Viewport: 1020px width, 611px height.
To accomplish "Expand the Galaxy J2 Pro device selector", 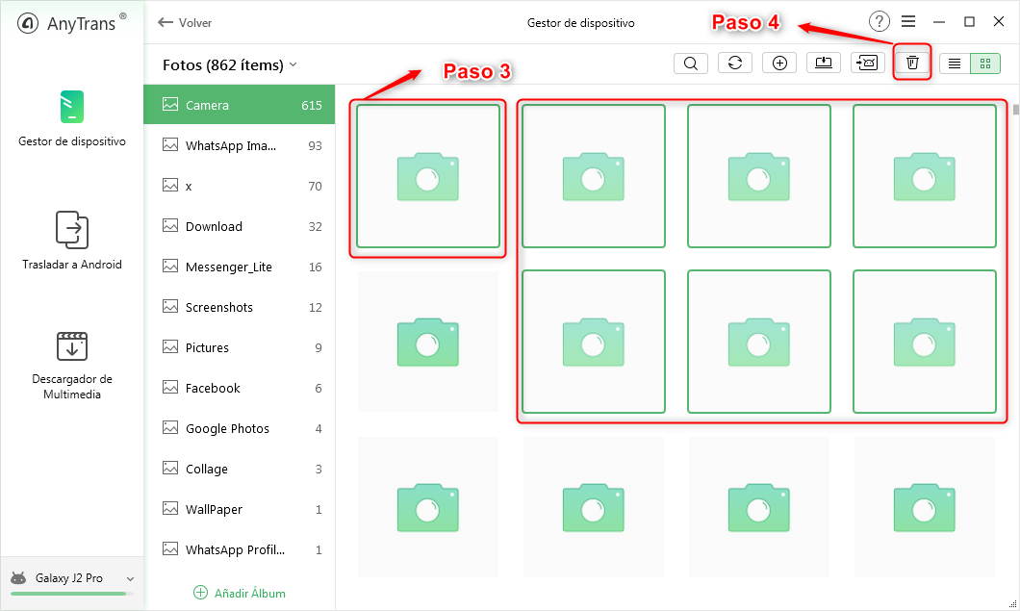I will (x=133, y=577).
